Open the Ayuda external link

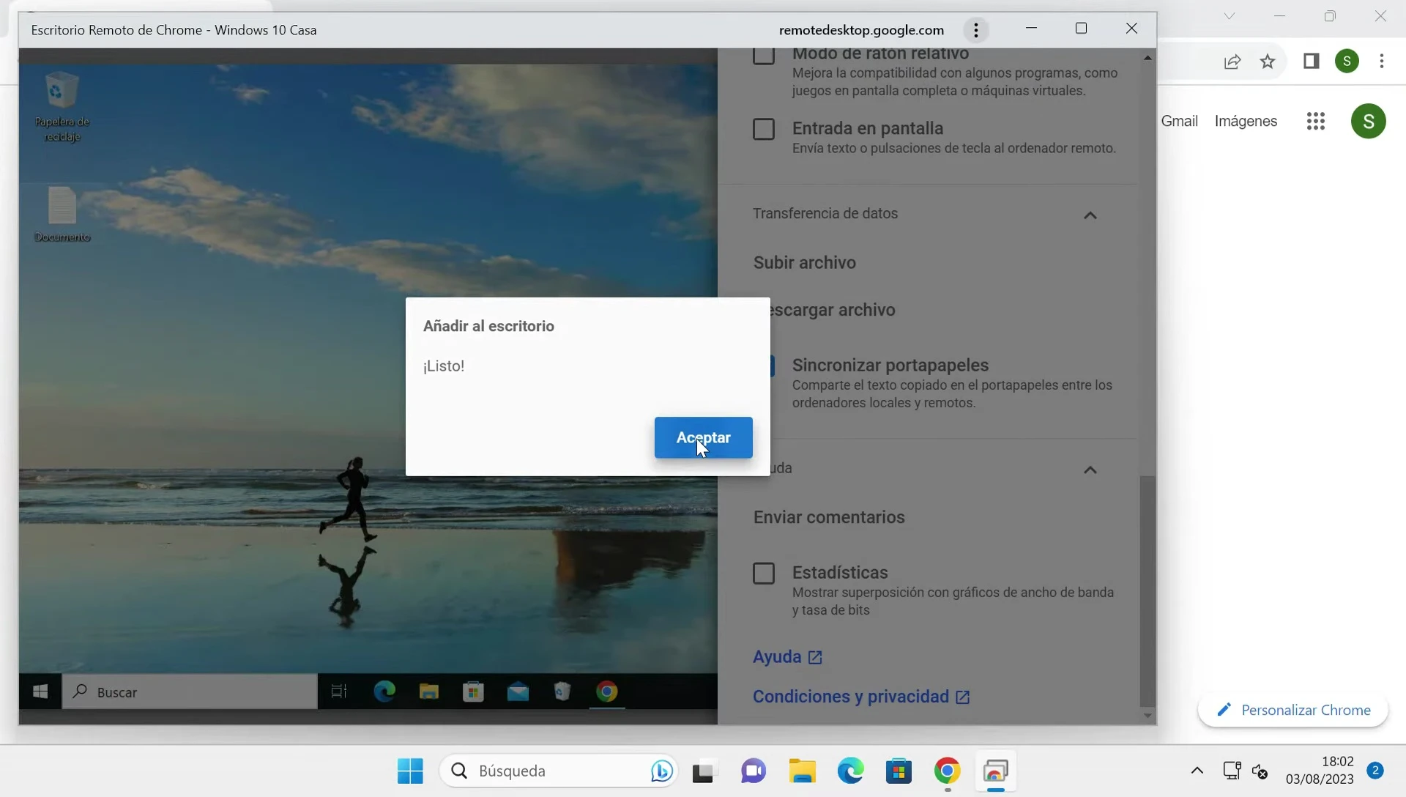pos(787,657)
